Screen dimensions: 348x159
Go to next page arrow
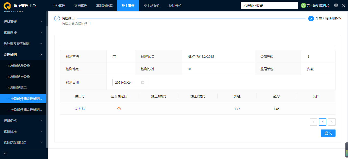[x=332, y=122]
